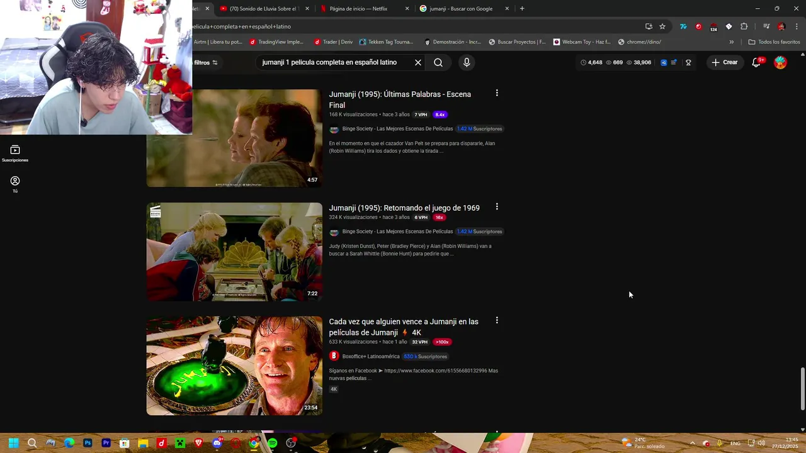Screen dimensions: 806x453
Task: Open Spotify from the taskbar
Action: tap(272, 443)
